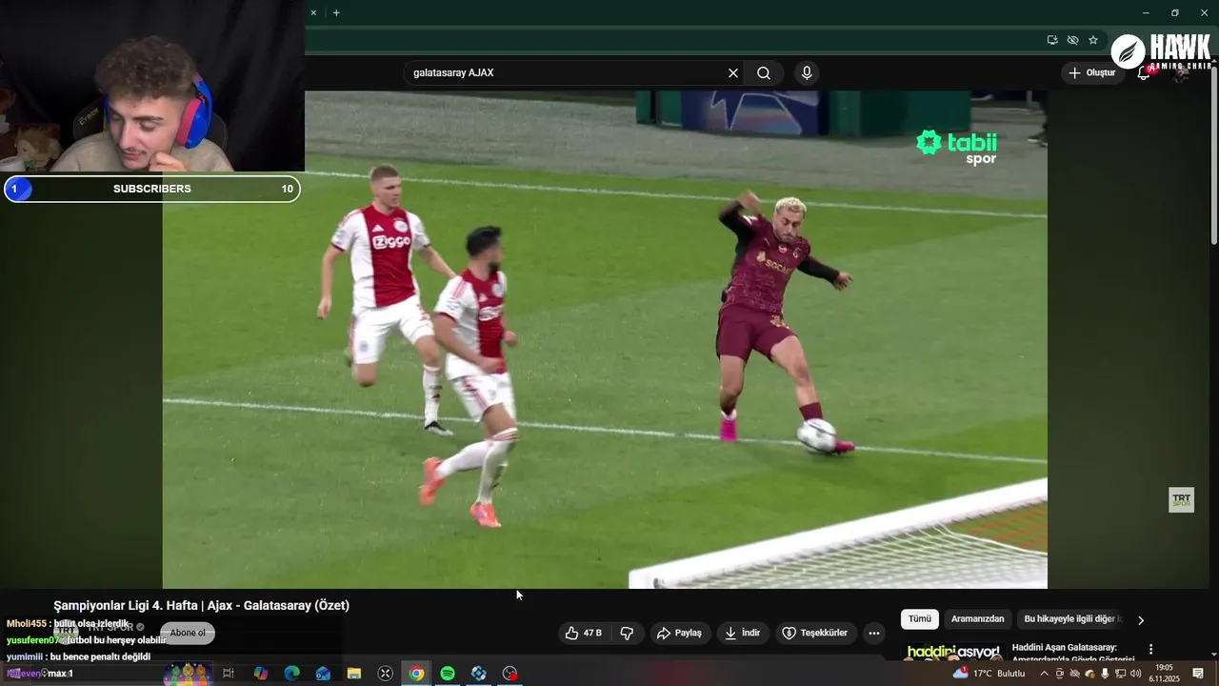
Task: Open Paylaş share dialog
Action: [679, 633]
